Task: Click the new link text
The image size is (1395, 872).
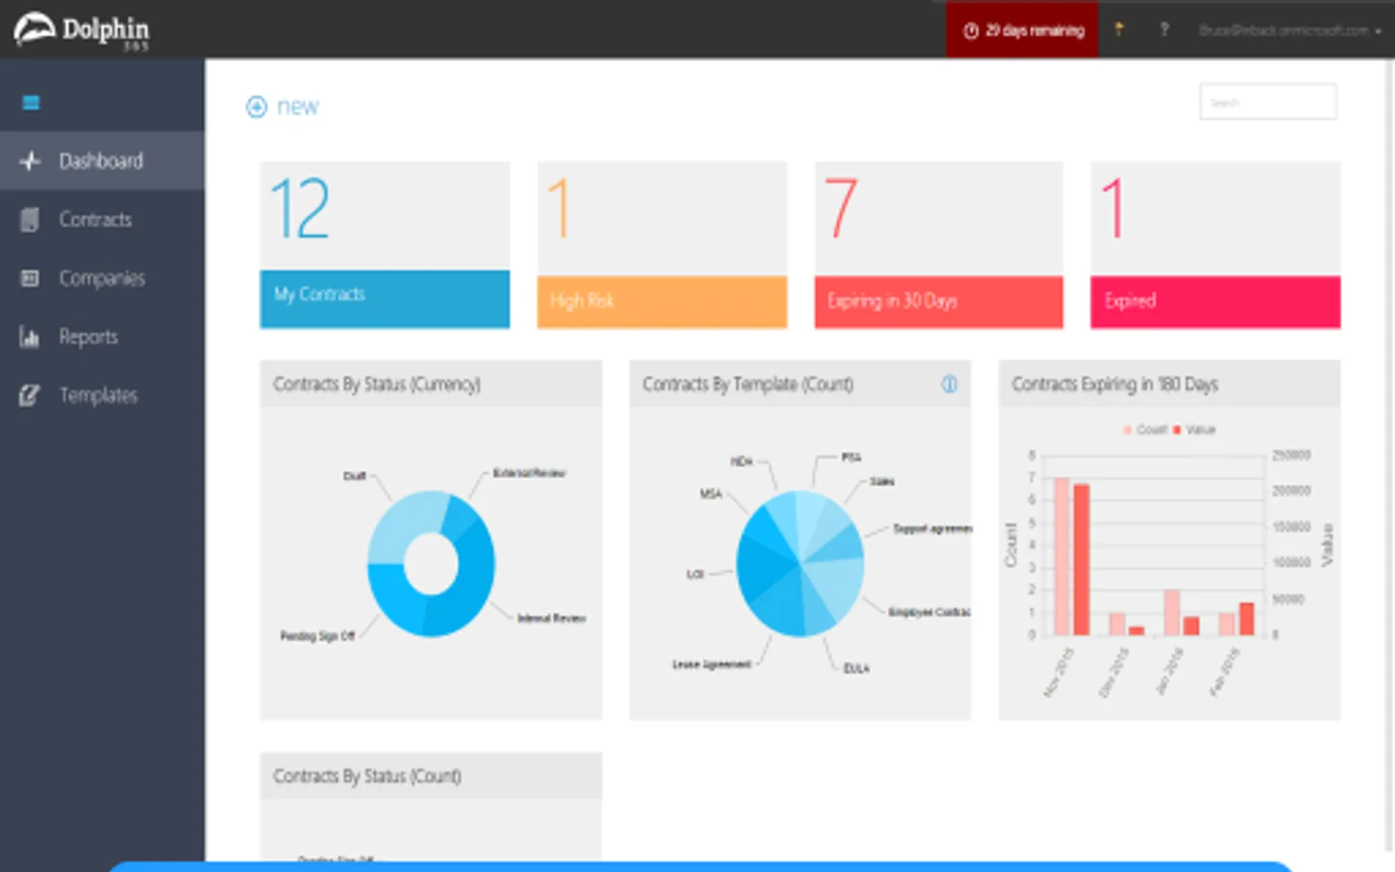Action: [297, 106]
